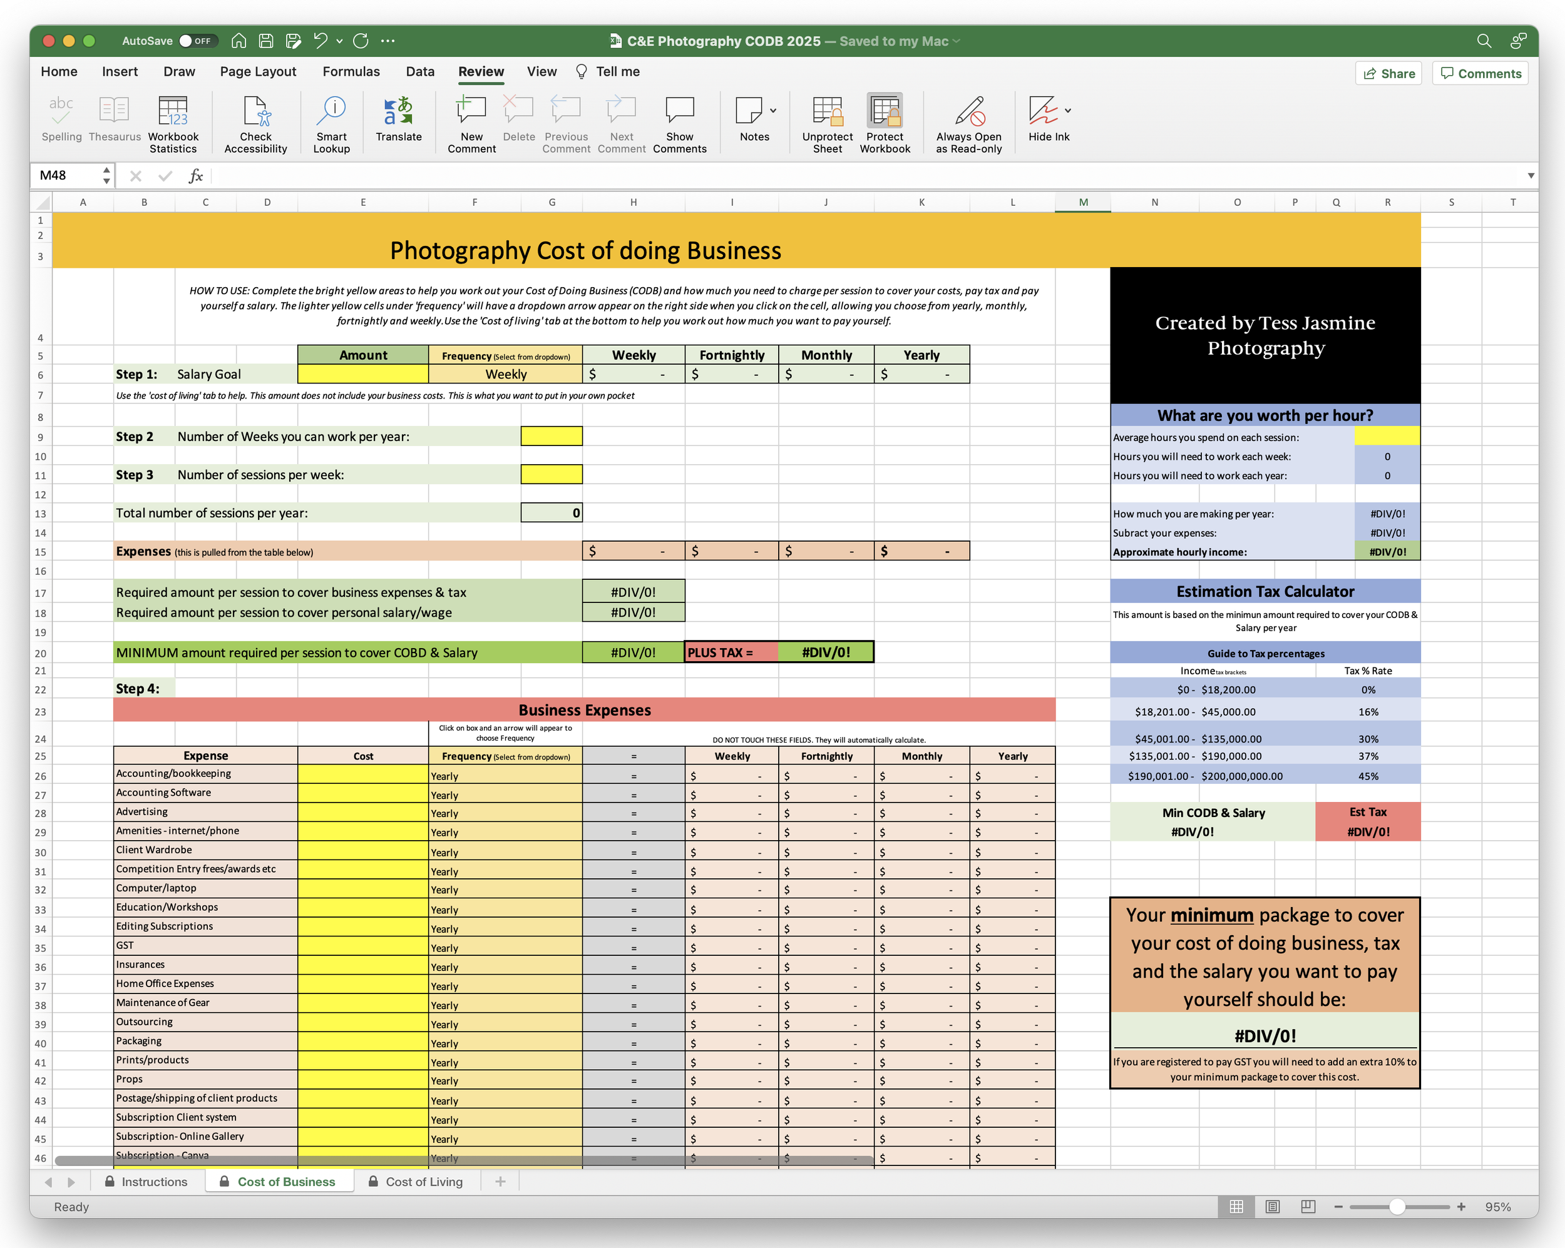
Task: Click the 95% zoom level
Action: (x=1498, y=1207)
